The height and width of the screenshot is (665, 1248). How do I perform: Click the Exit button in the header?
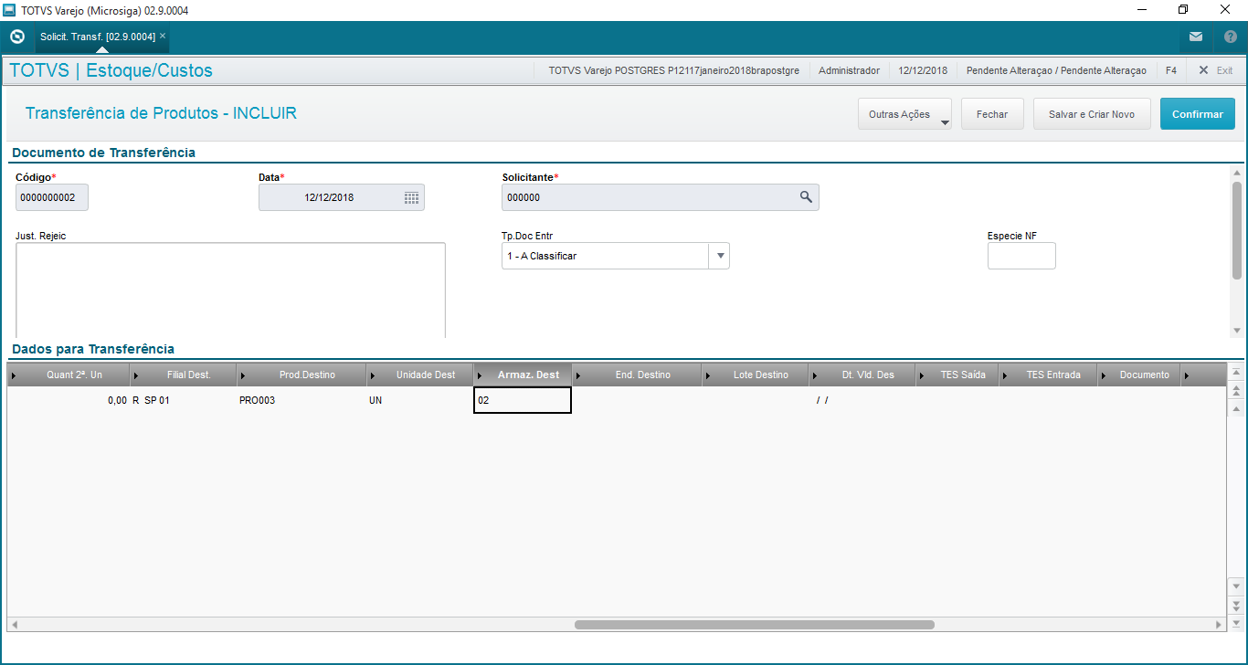click(x=1215, y=70)
